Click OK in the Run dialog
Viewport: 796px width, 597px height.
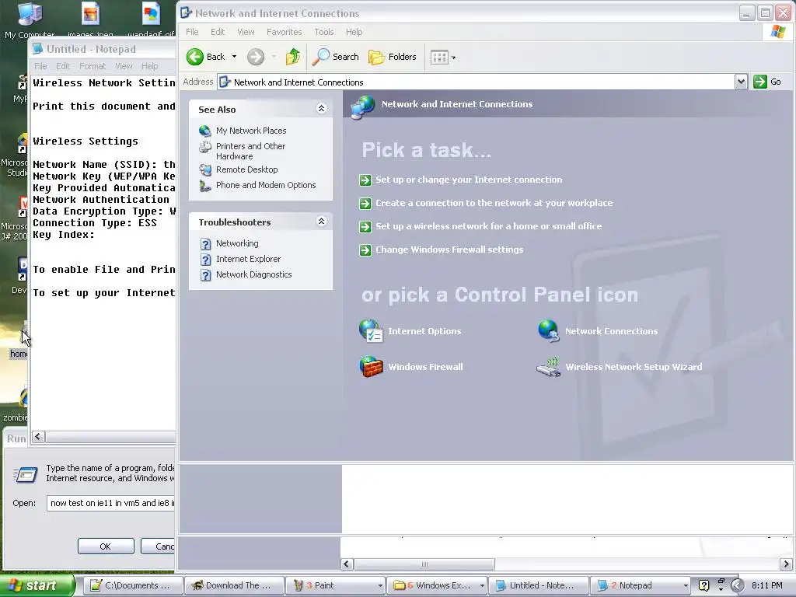[106, 546]
